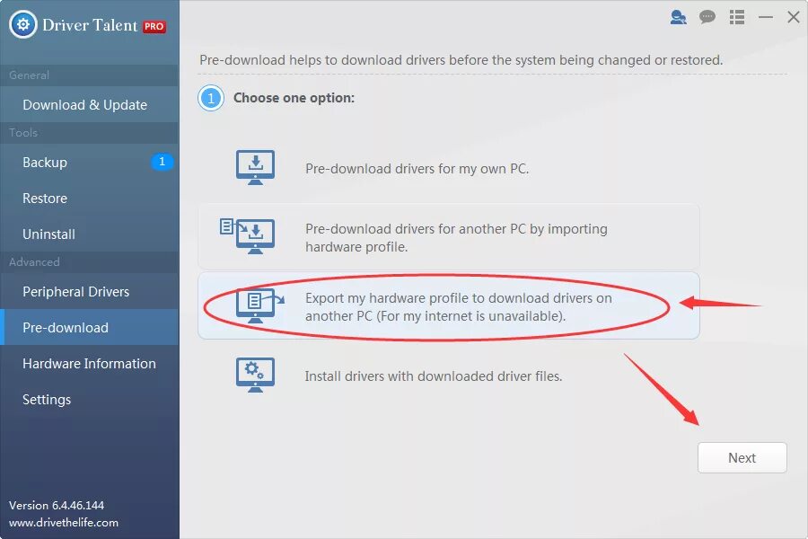808x539 pixels.
Task: Click the Driver Talent gear logo
Action: [x=23, y=24]
